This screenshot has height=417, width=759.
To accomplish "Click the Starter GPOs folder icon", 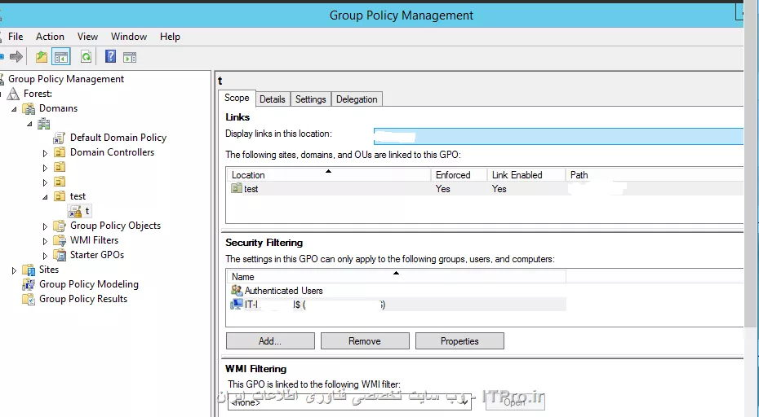I will coord(60,255).
